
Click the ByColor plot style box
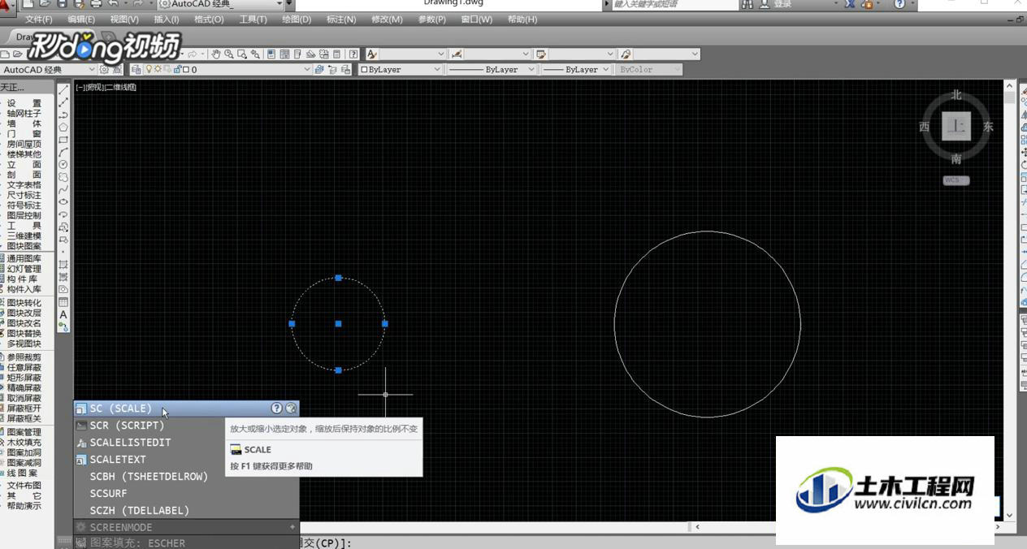[648, 70]
